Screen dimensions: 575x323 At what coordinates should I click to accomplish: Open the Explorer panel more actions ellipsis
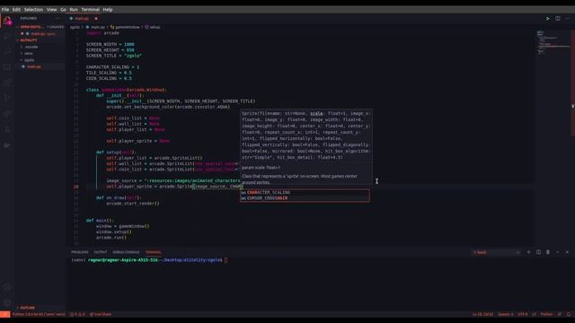[x=57, y=18]
